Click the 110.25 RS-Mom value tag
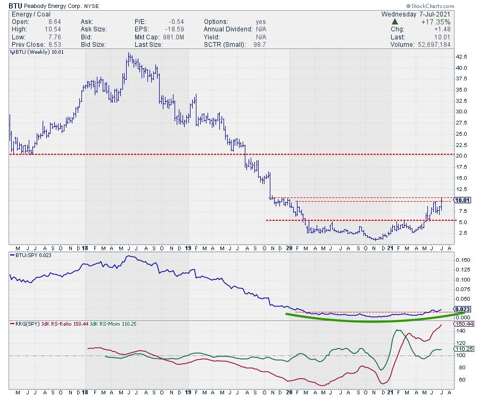The width and height of the screenshot is (479, 397). 462,349
